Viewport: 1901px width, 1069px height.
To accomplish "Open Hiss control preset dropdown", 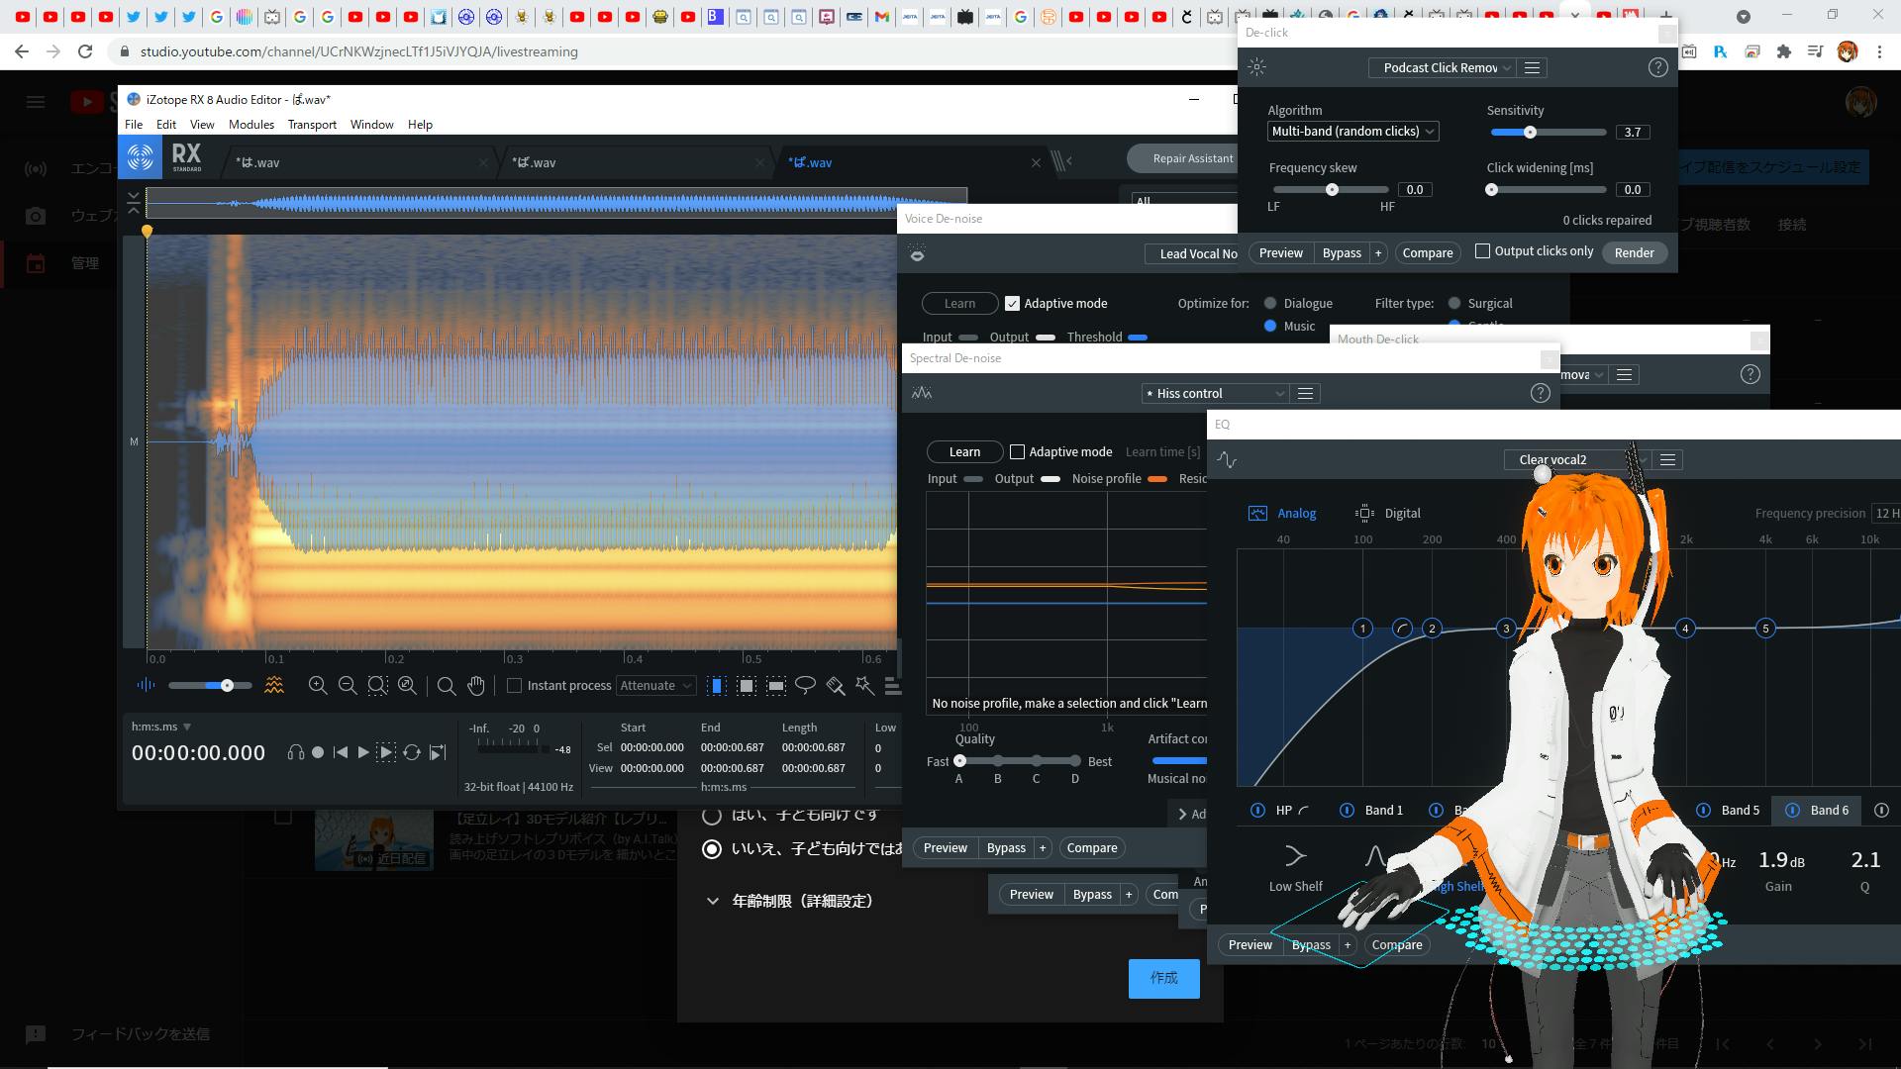I will (1215, 393).
